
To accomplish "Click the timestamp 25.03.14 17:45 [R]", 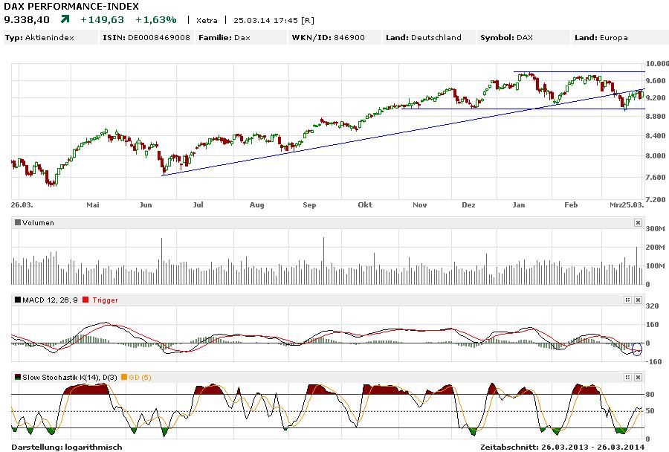I will pyautogui.click(x=274, y=21).
